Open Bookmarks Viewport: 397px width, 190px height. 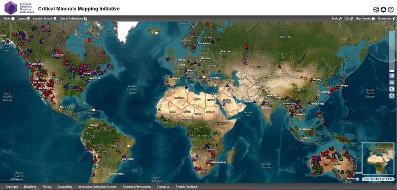click(386, 19)
